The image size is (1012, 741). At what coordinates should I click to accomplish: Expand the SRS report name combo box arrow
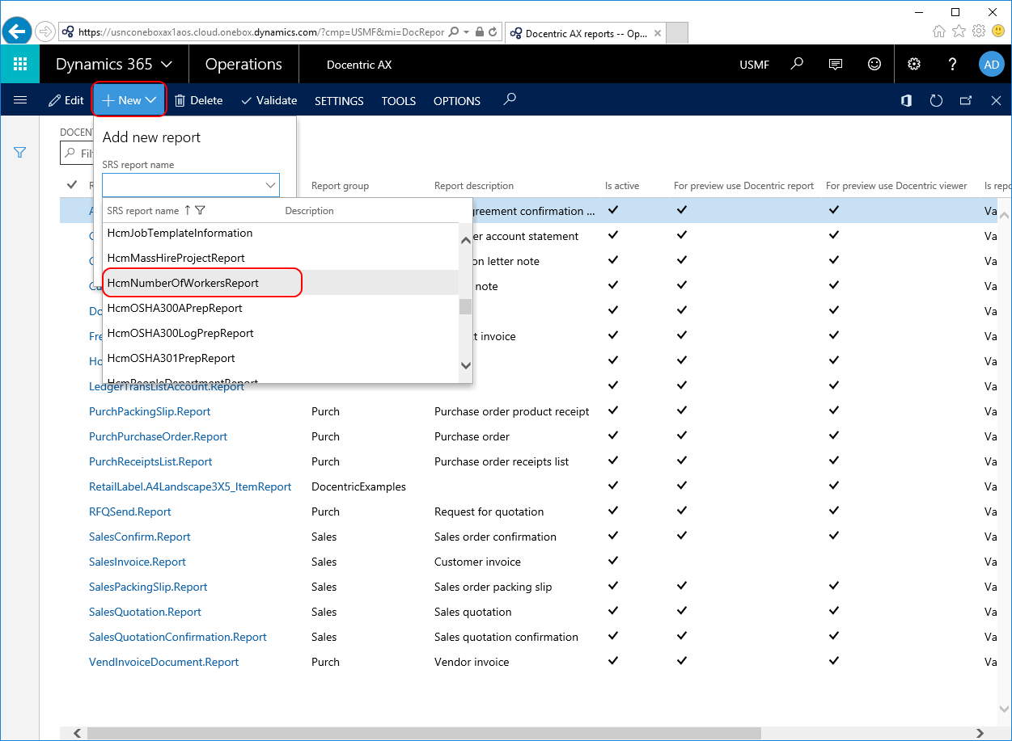point(270,185)
